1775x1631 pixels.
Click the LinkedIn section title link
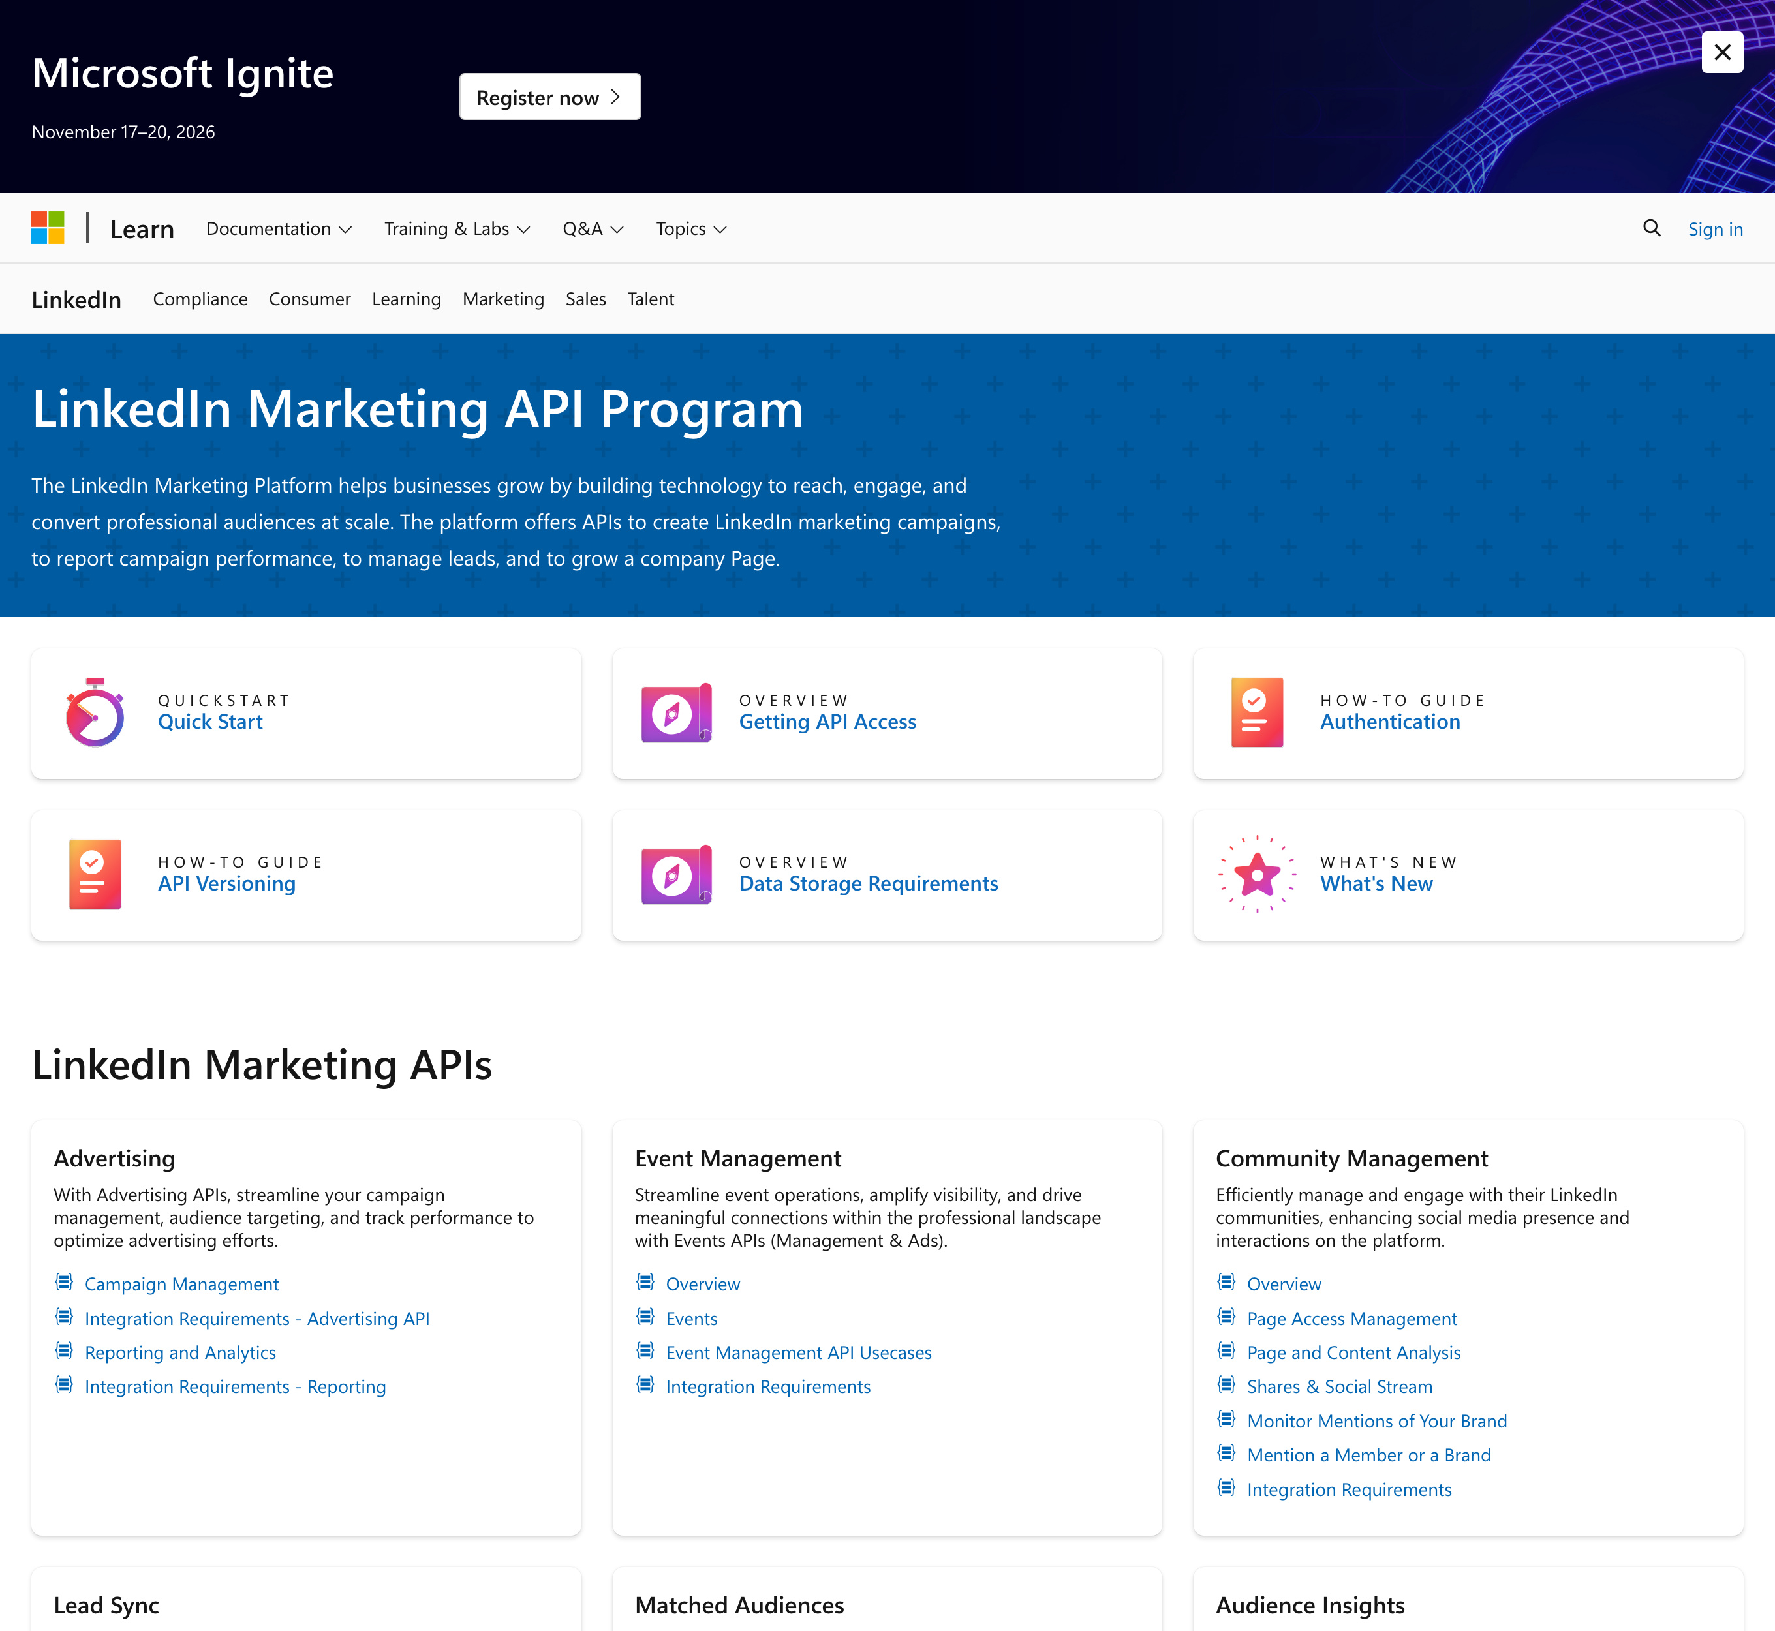click(x=76, y=300)
